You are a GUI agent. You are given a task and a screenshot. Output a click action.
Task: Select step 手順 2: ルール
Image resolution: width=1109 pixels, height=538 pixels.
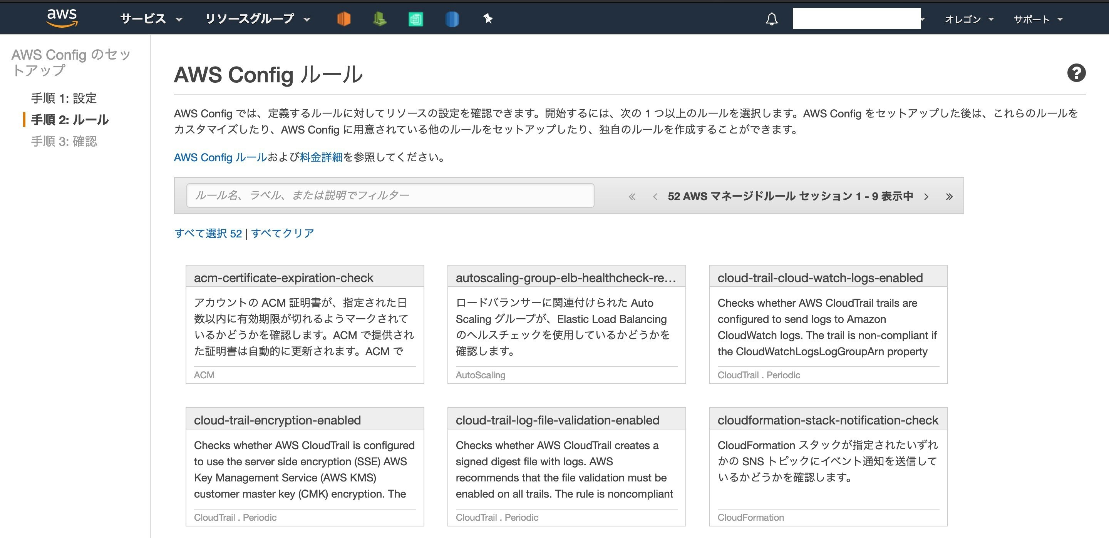tap(70, 120)
